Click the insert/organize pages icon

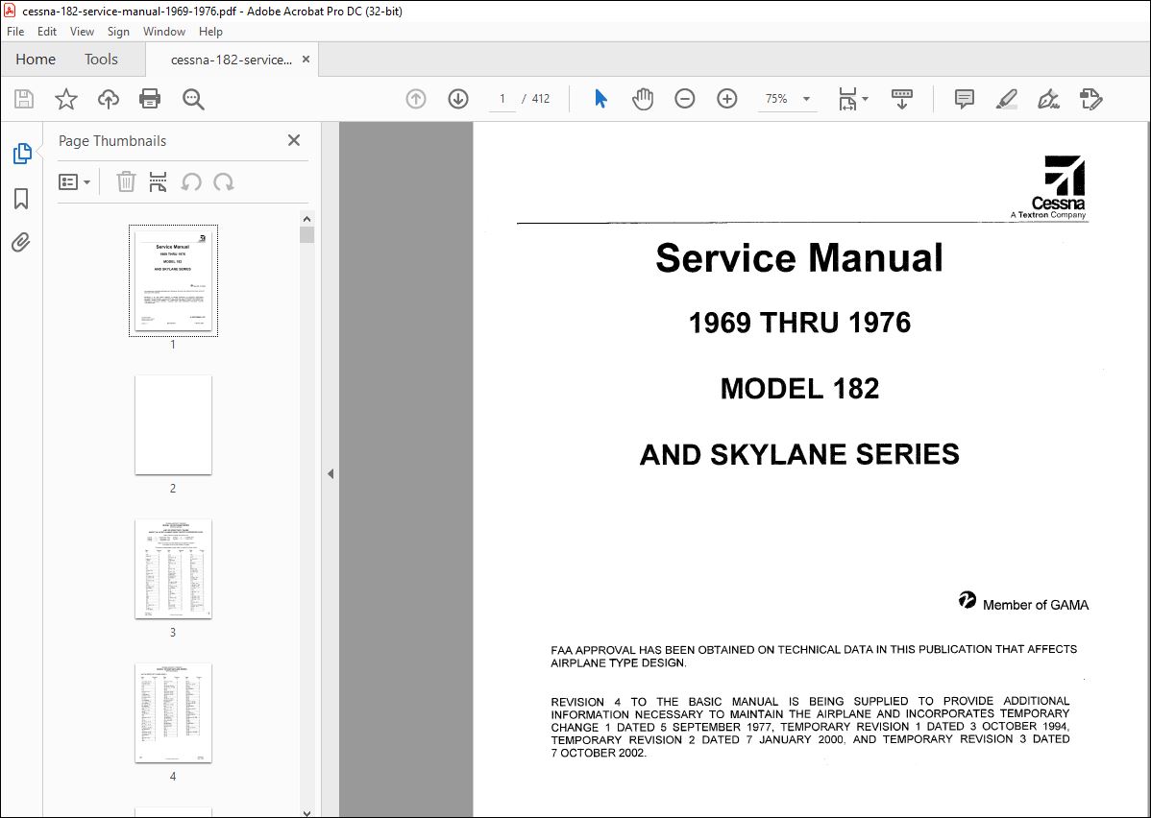coord(158,181)
